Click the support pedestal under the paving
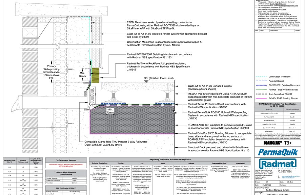Image resolution: width=305 pixels, height=195 pixels. 113,95
